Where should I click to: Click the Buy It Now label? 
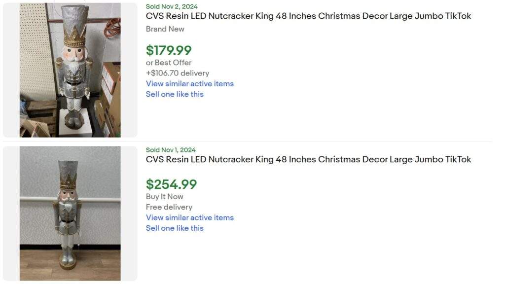[x=164, y=196]
